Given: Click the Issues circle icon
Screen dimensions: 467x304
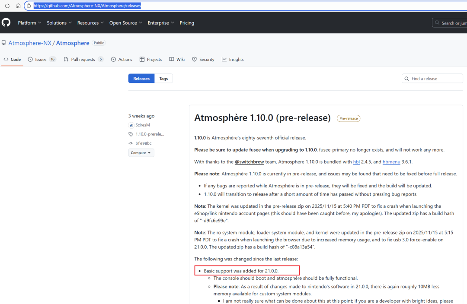Looking at the screenshot, I should click(30, 59).
